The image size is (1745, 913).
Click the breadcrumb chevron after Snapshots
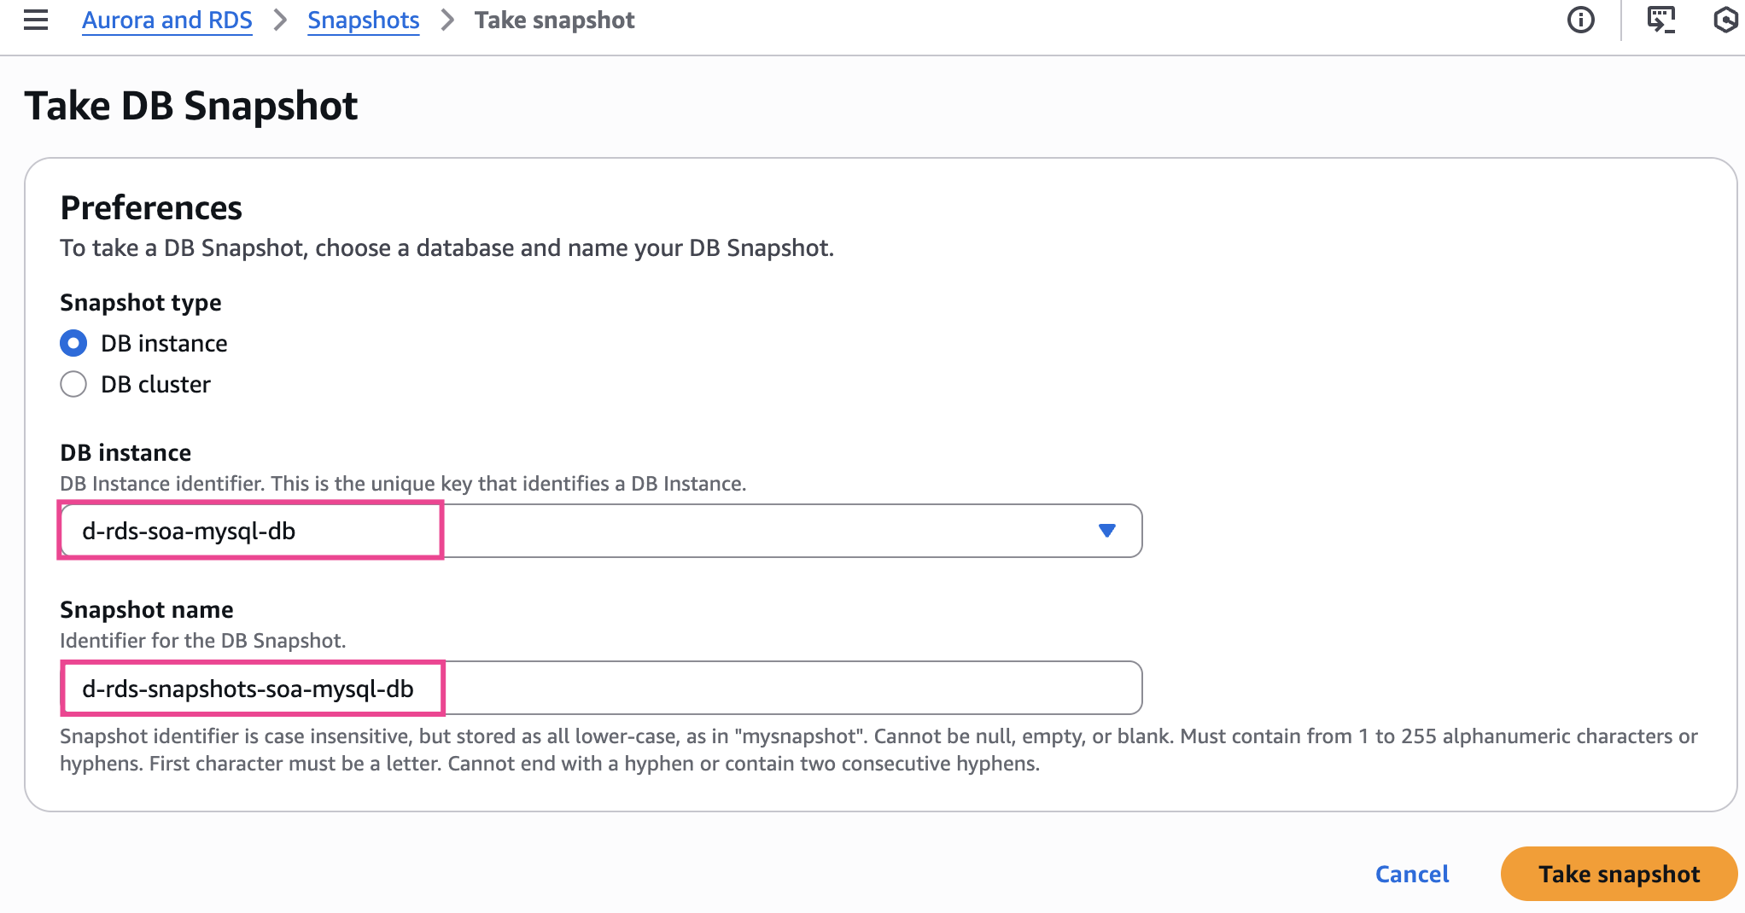447,20
